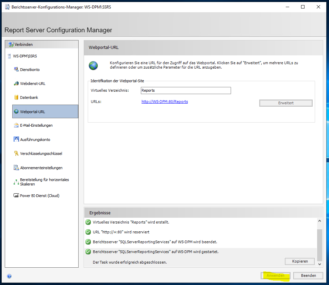Click the results scrollbar up arrow
329x285 pixels.
(319, 221)
